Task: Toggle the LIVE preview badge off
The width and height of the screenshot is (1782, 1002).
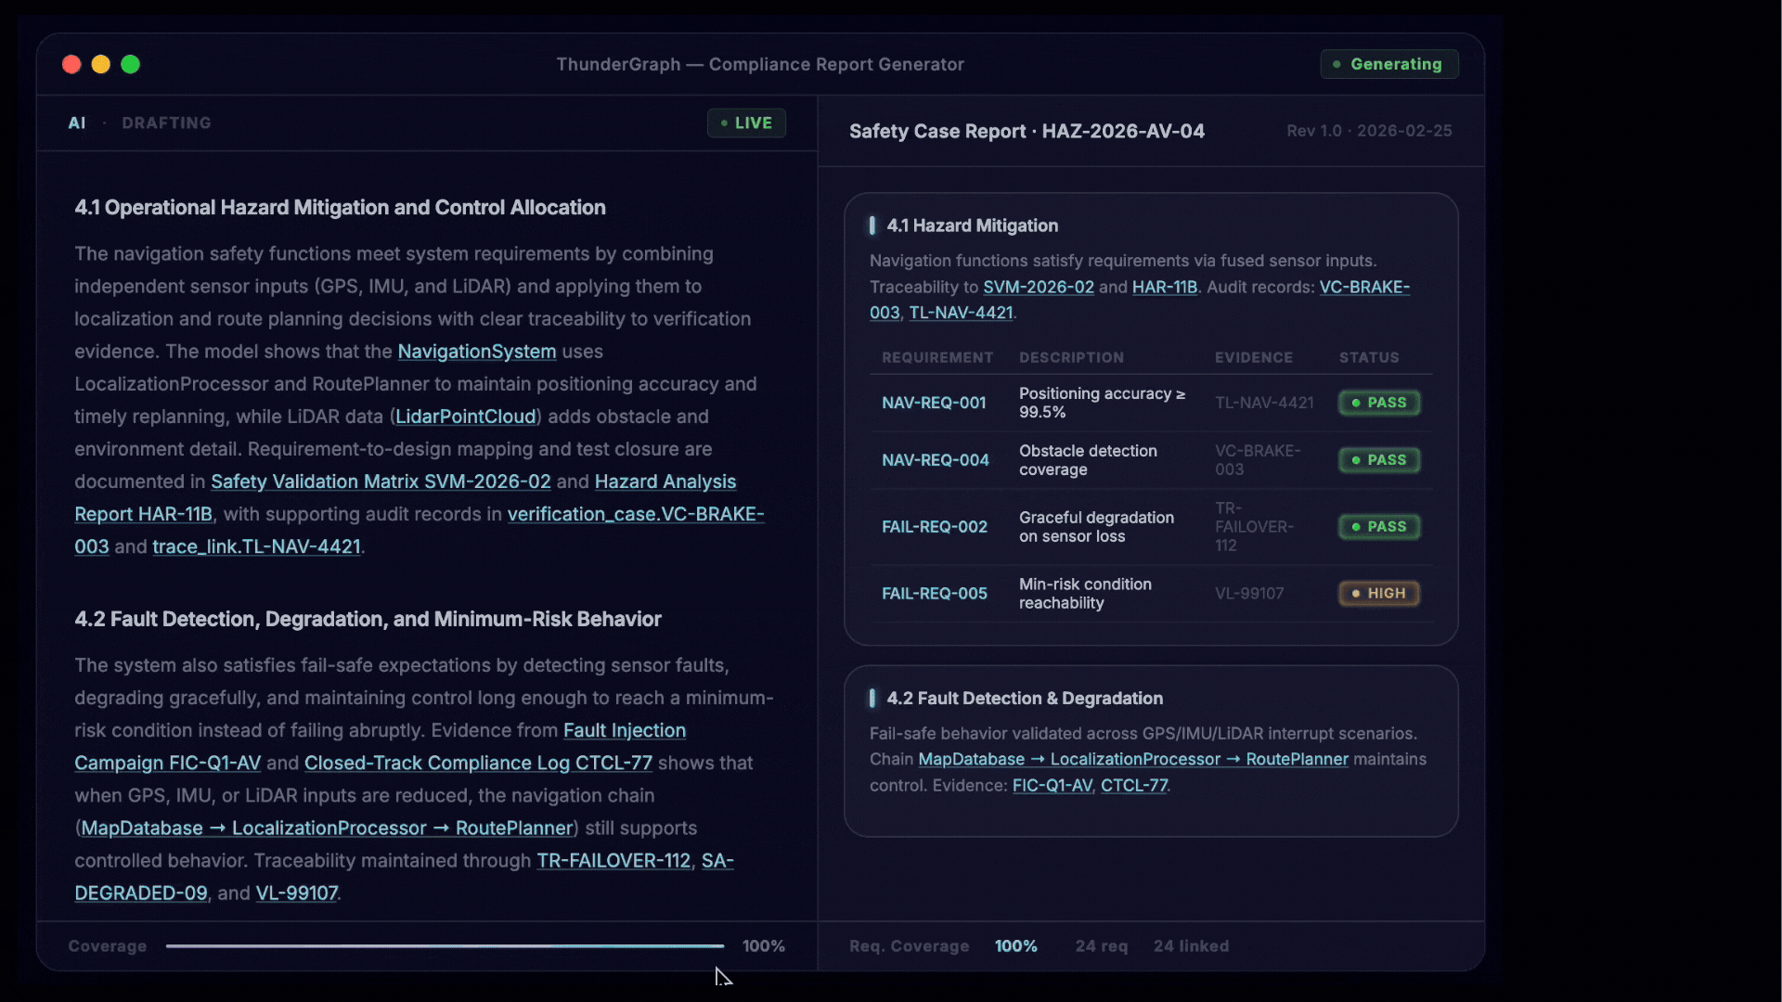Action: [746, 122]
